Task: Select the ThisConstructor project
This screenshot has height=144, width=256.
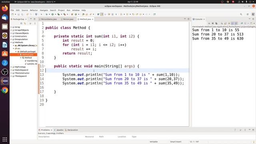Action: (22, 73)
